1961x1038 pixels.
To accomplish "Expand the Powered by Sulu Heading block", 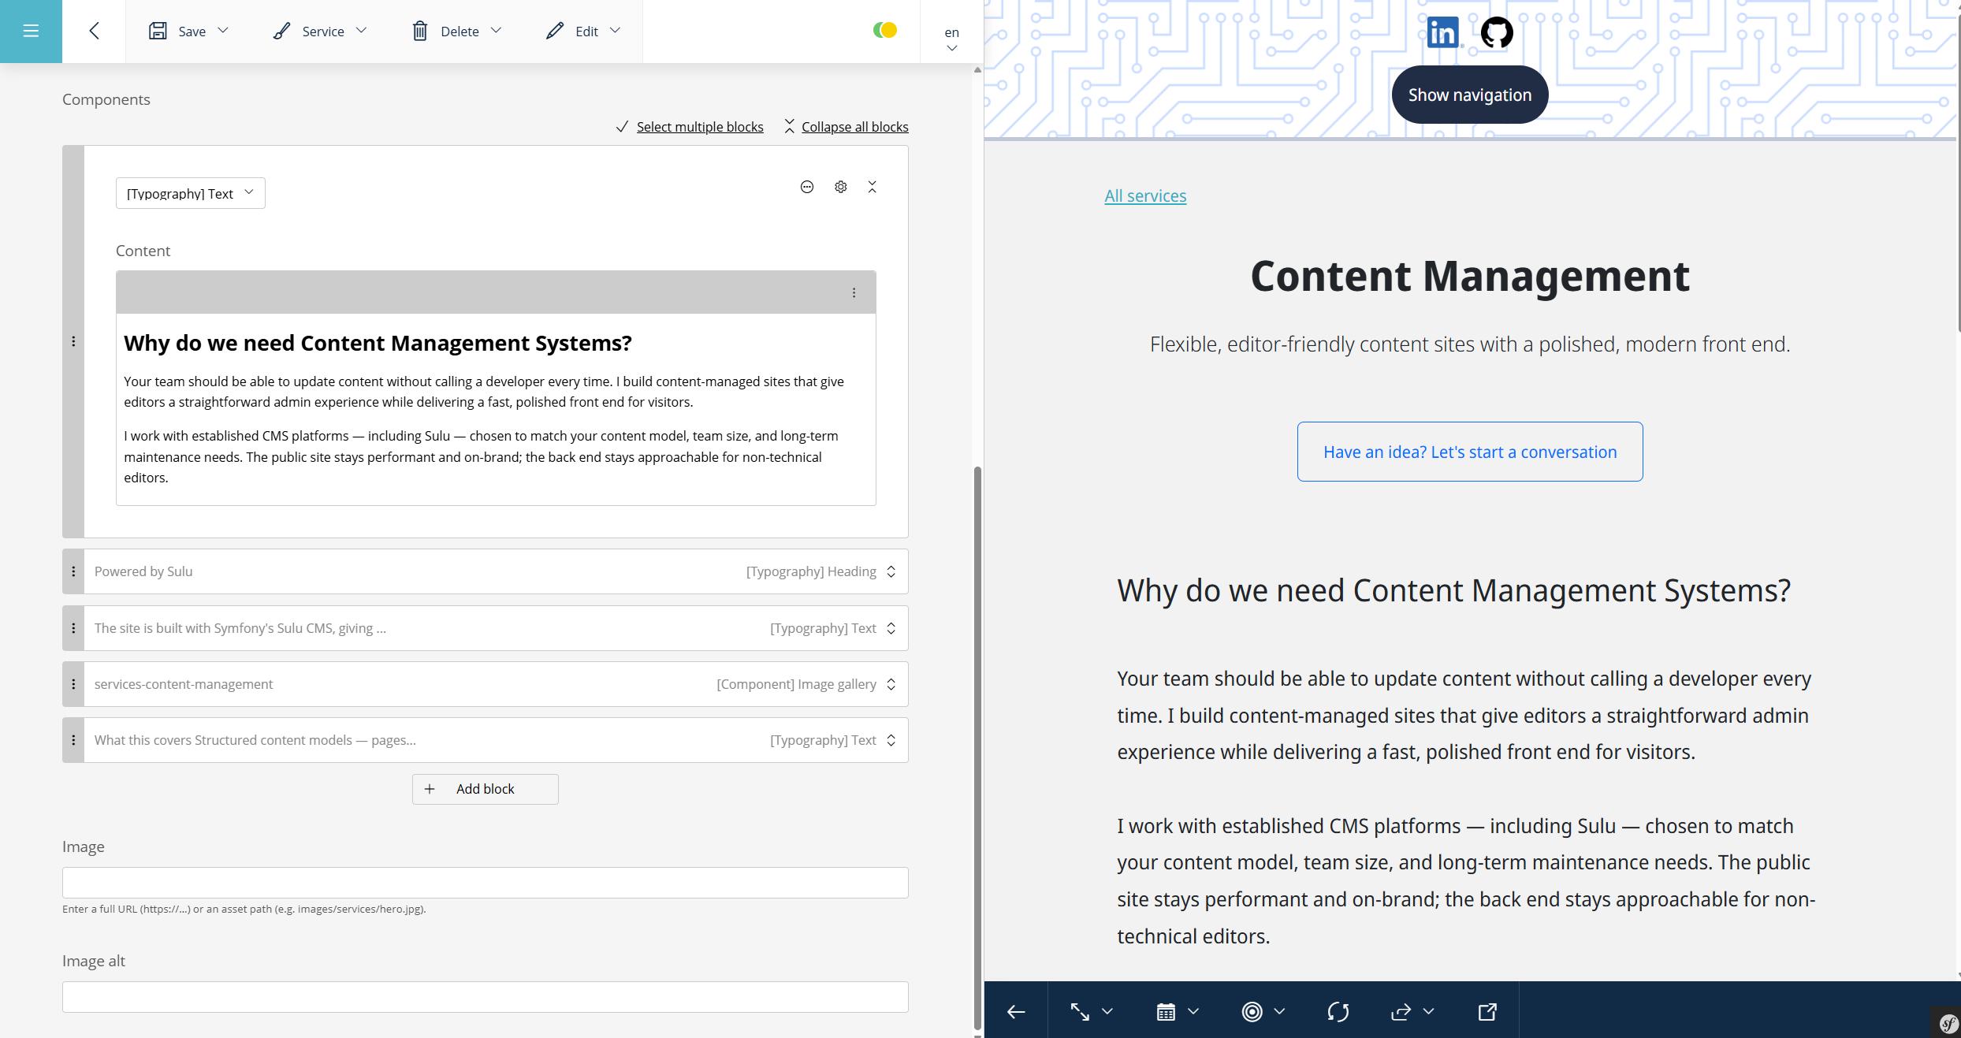I will click(x=891, y=571).
